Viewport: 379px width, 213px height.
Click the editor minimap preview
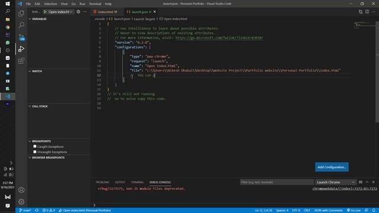pyautogui.click(x=364, y=25)
